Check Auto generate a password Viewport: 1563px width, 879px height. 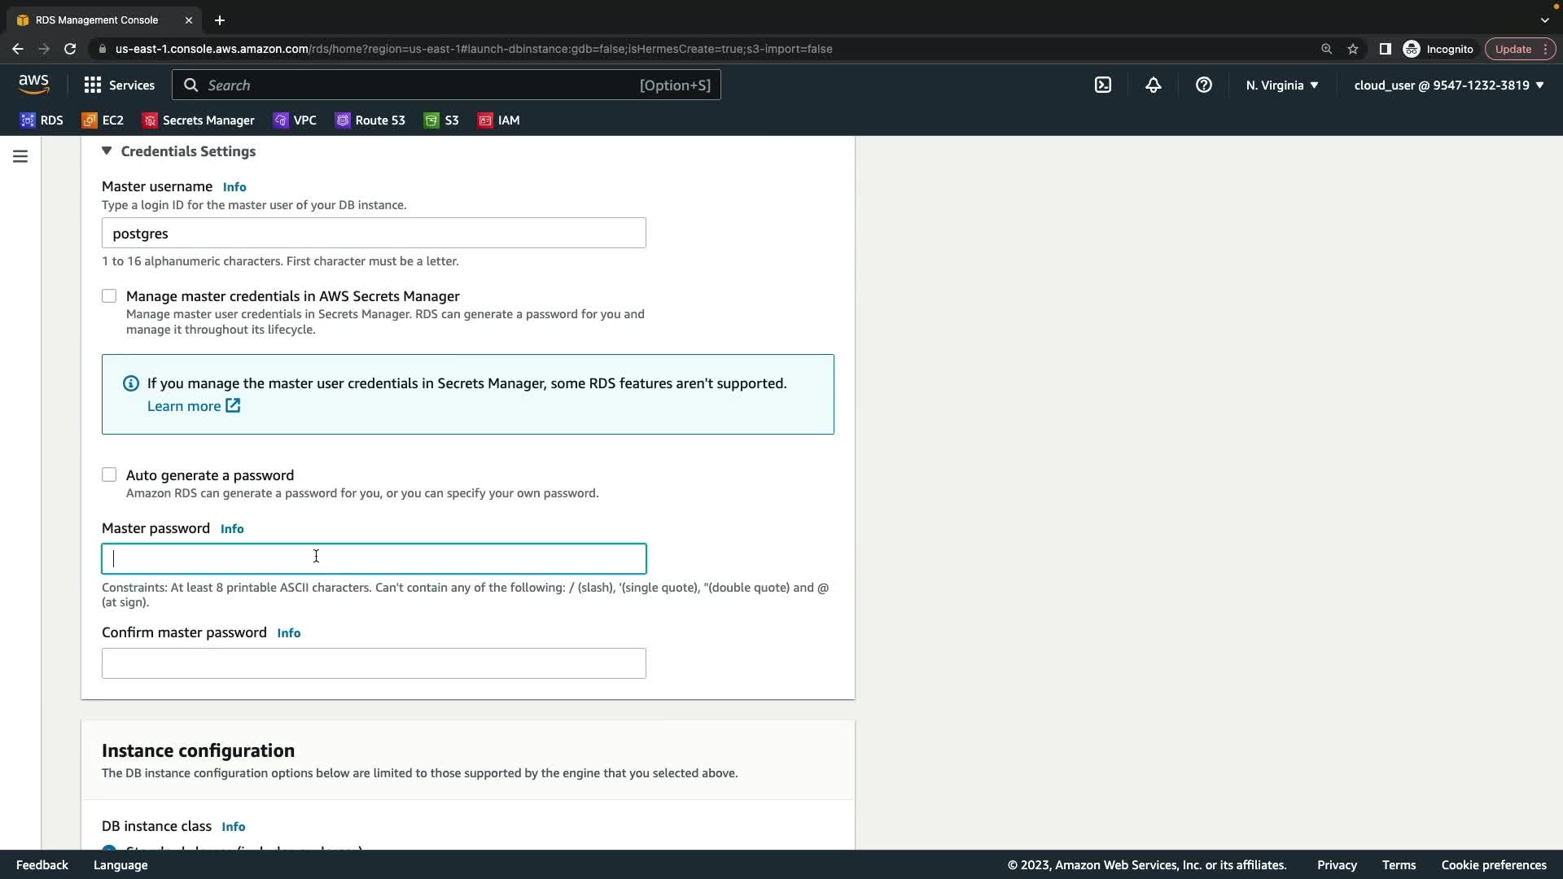click(109, 475)
